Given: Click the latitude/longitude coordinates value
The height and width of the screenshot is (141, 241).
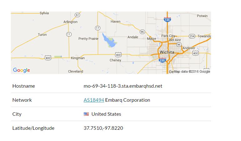Looking at the screenshot, I should click(x=103, y=128).
